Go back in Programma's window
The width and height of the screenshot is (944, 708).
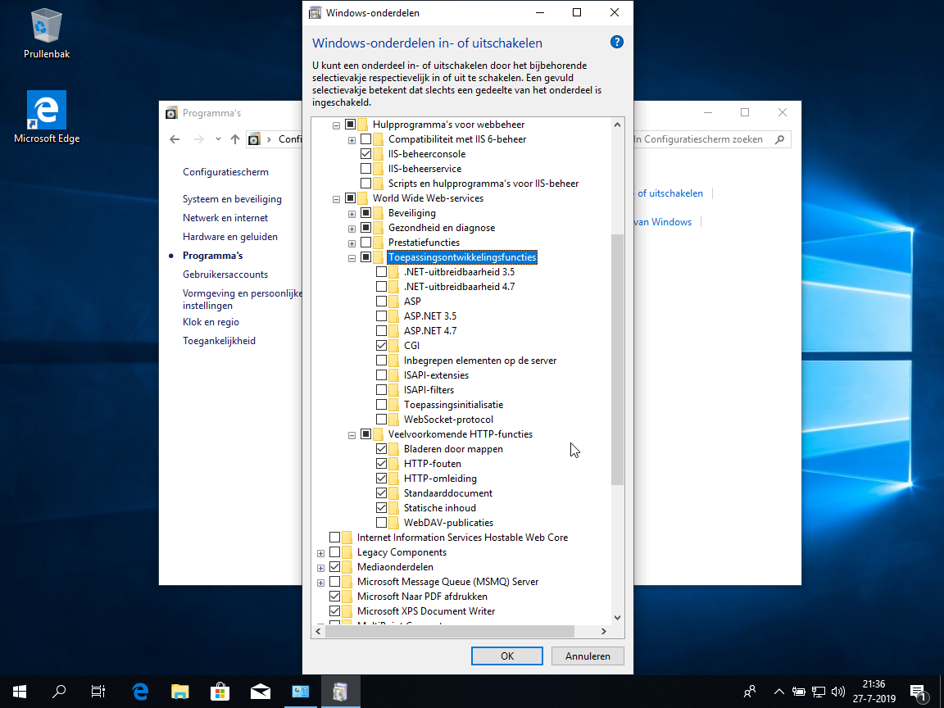click(x=175, y=139)
